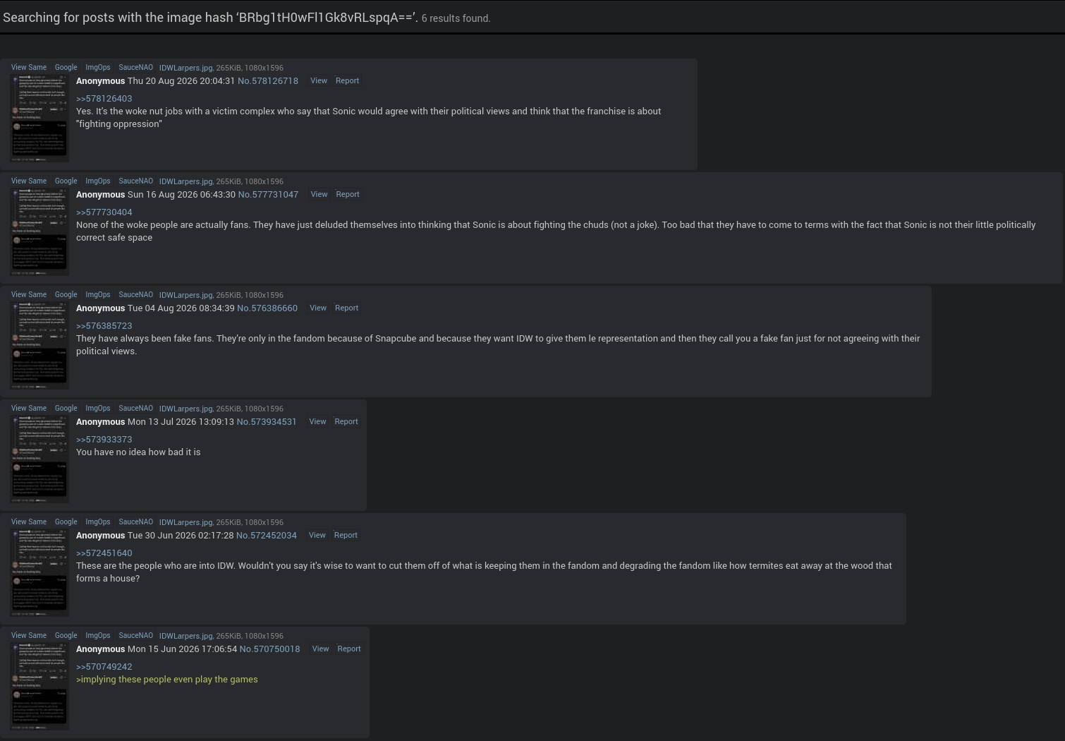This screenshot has width=1065, height=741.
Task: Click View Same on the first result
Action: [29, 68]
